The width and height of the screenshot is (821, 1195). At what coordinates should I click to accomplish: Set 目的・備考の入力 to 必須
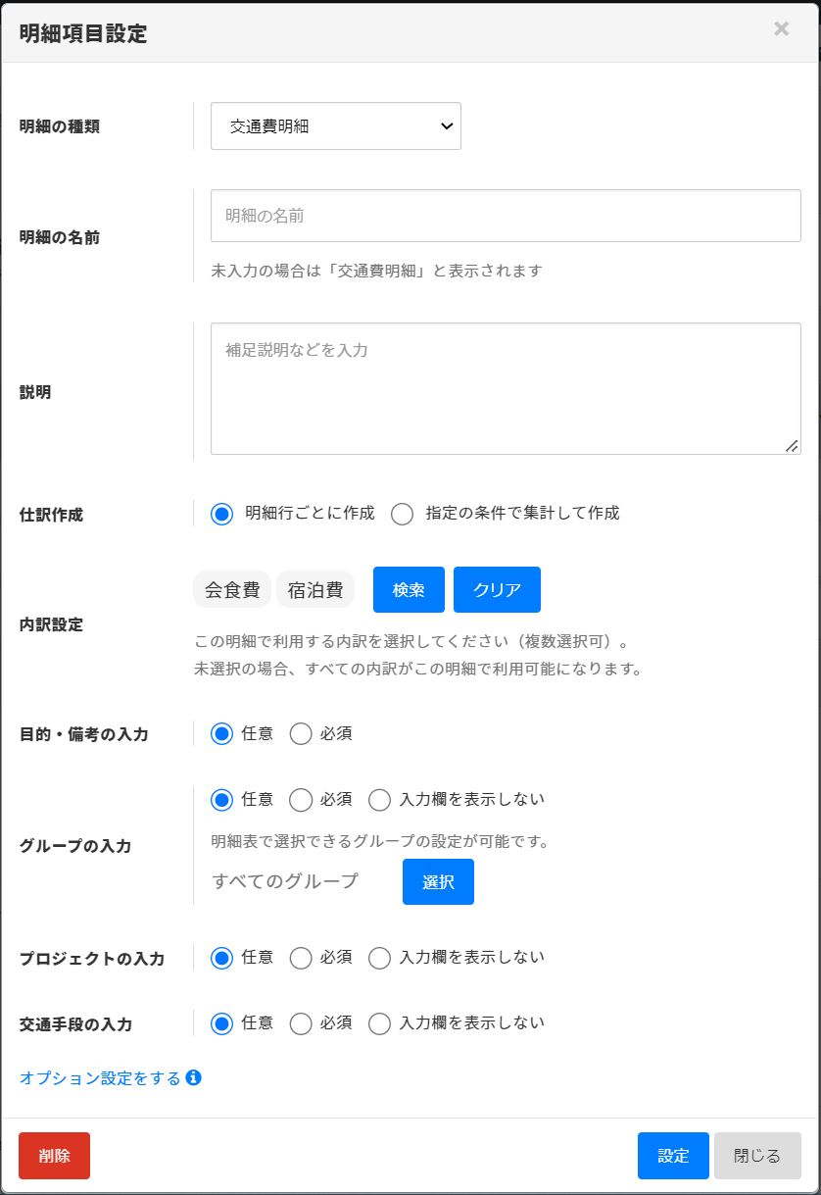301,734
